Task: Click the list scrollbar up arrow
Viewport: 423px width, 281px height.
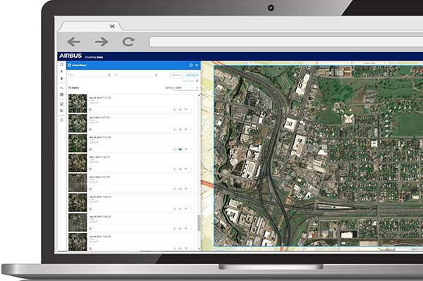Action: pyautogui.click(x=199, y=95)
